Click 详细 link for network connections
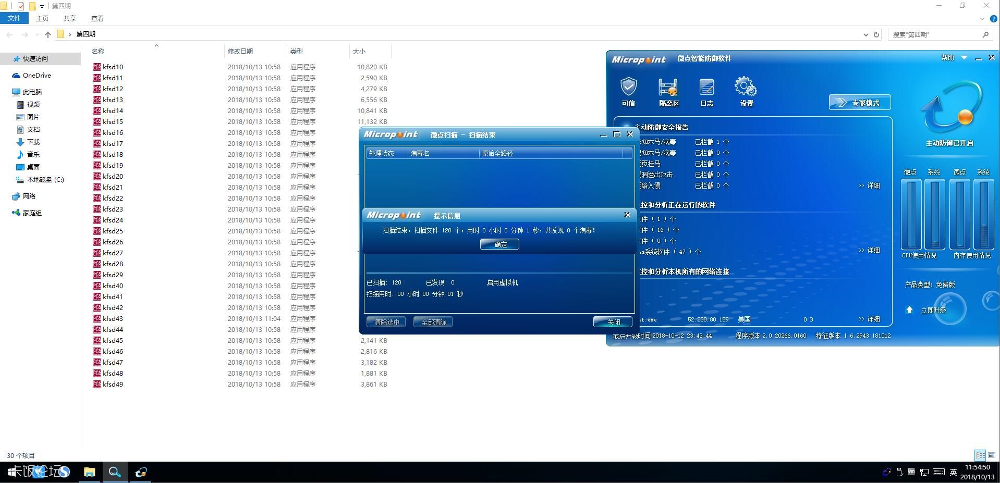Viewport: 1000px width, 483px height. pos(869,319)
